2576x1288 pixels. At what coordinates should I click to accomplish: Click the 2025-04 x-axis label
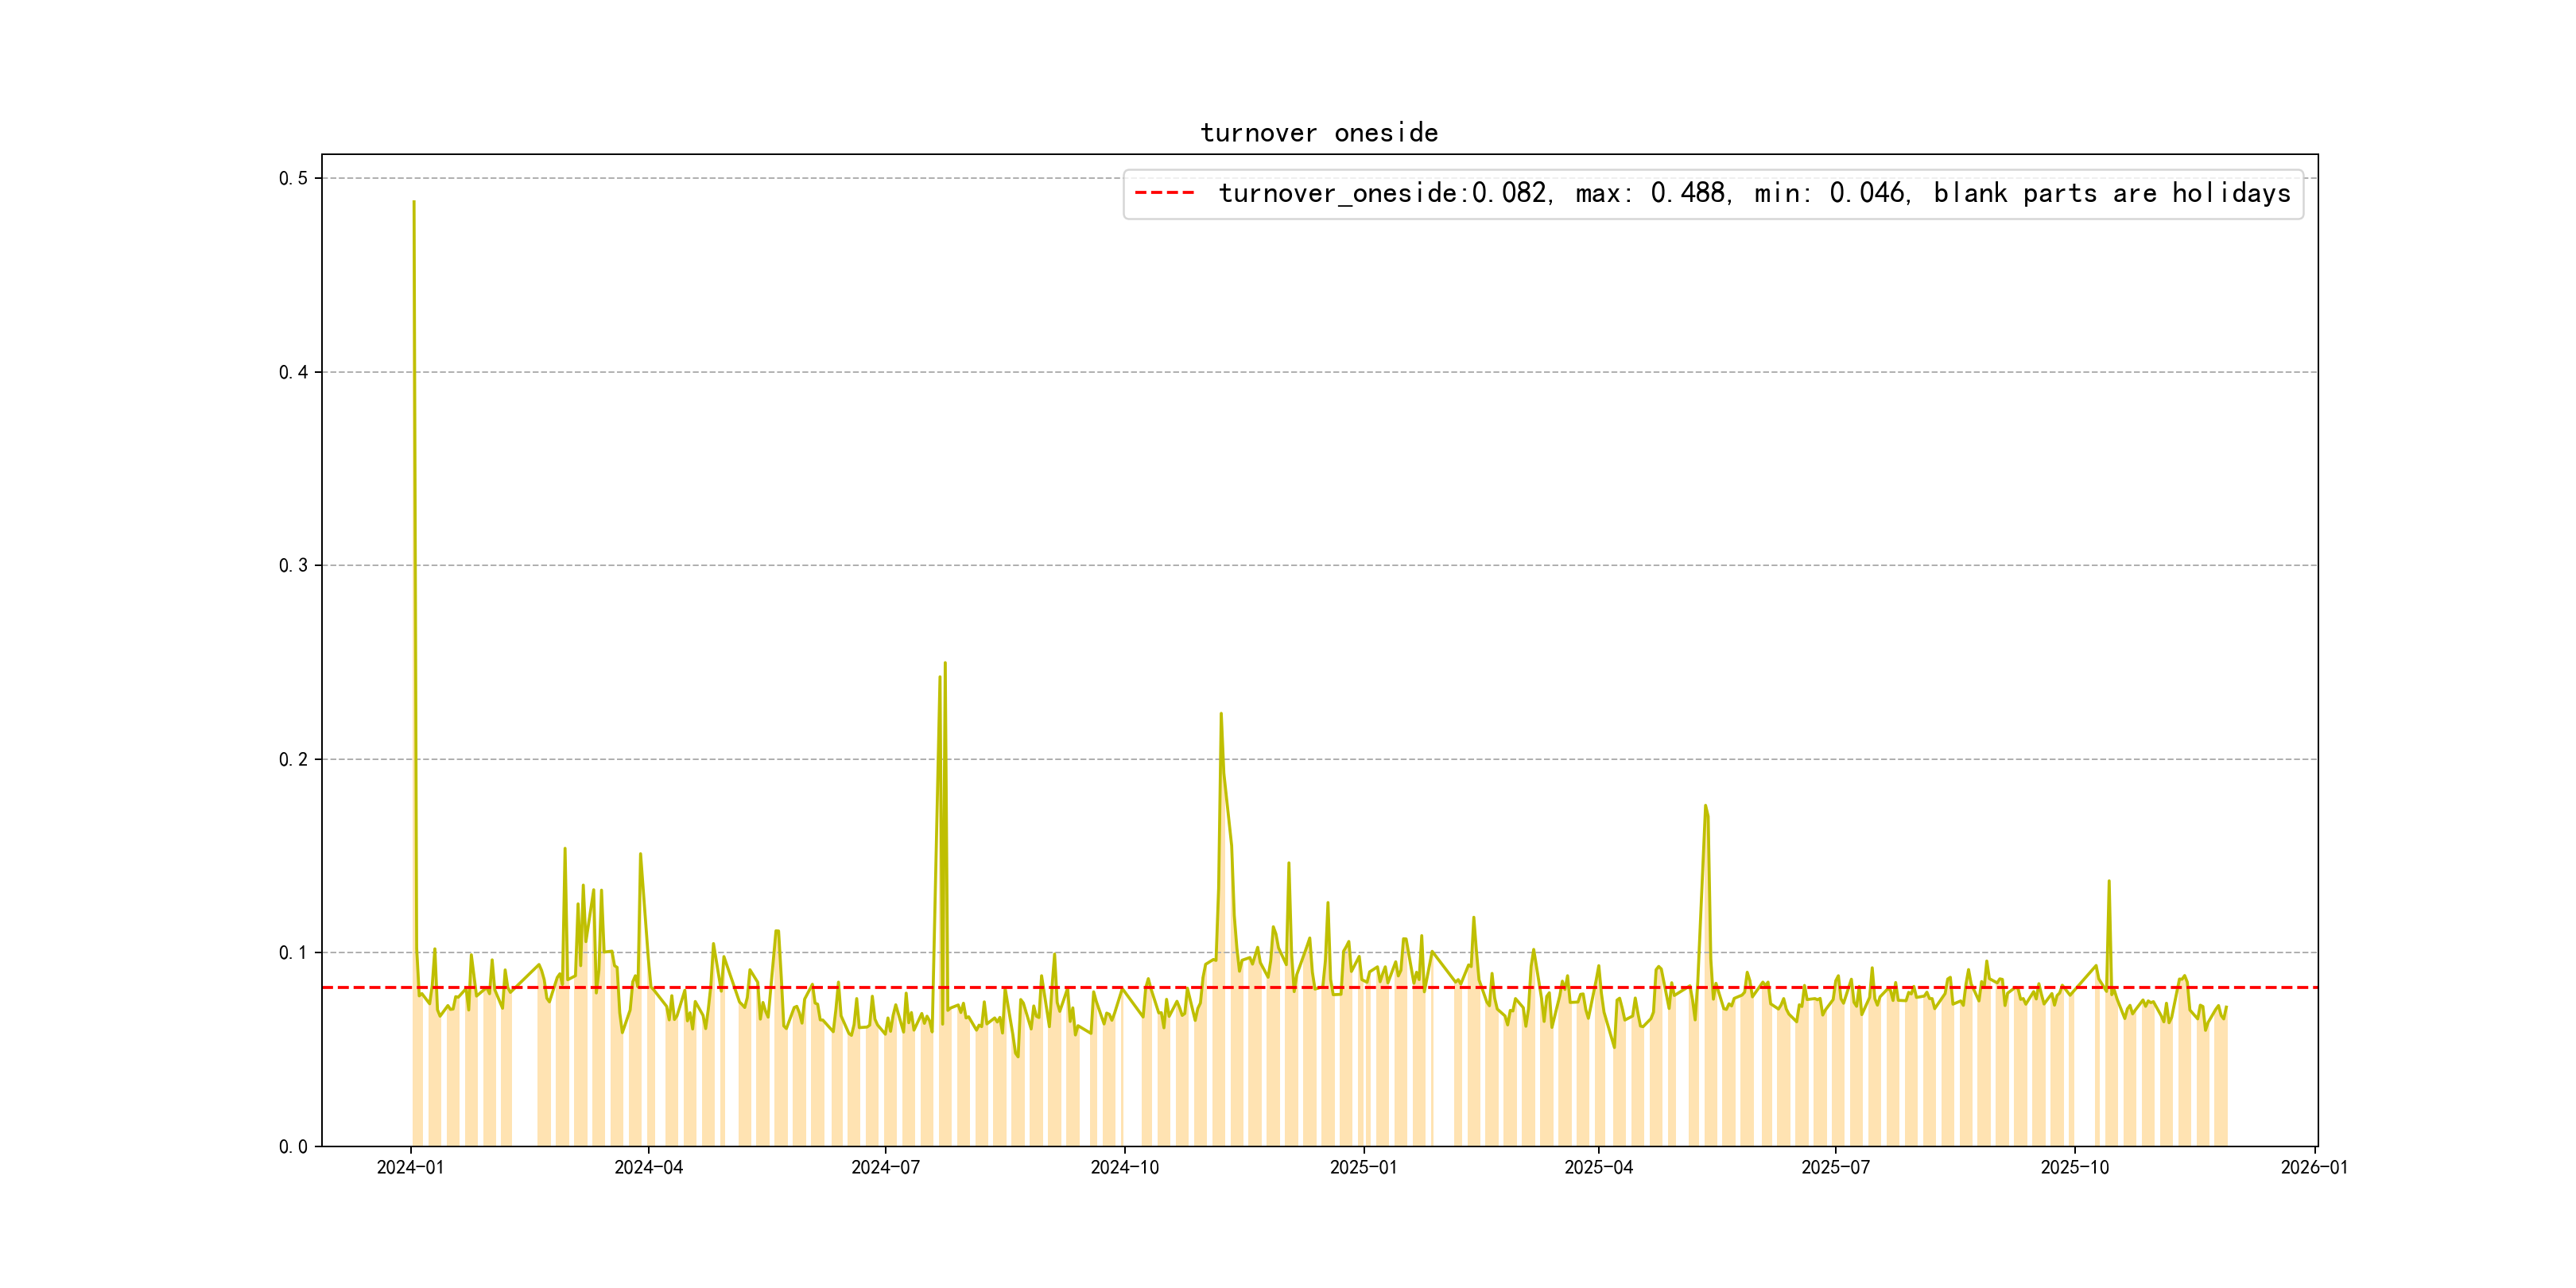pyautogui.click(x=1598, y=1167)
